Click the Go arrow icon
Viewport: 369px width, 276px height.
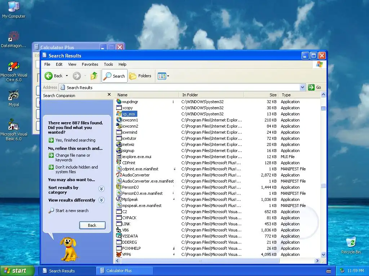tap(311, 87)
